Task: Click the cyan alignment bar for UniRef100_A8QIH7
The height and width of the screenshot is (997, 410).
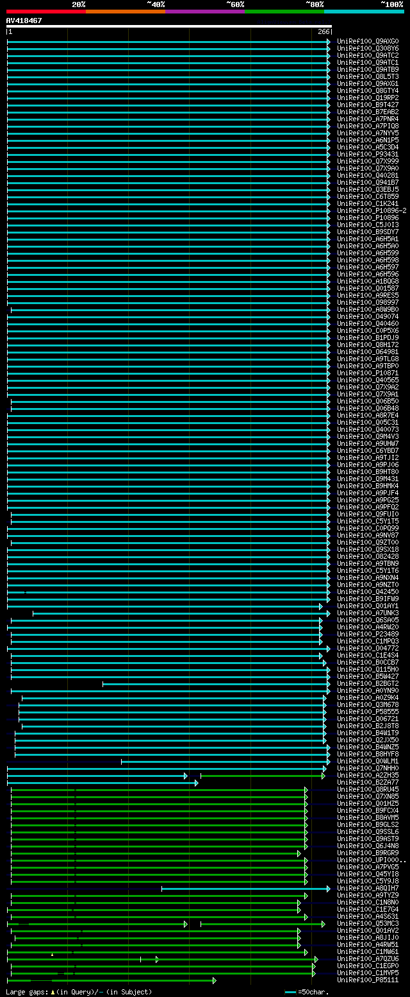Action: [246, 889]
